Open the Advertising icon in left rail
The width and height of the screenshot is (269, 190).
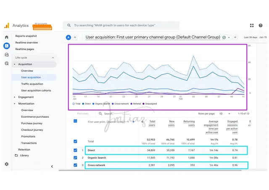7,63
